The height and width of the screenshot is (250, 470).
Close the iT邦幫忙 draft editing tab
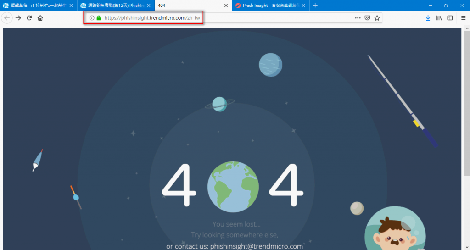pyautogui.click(x=71, y=6)
